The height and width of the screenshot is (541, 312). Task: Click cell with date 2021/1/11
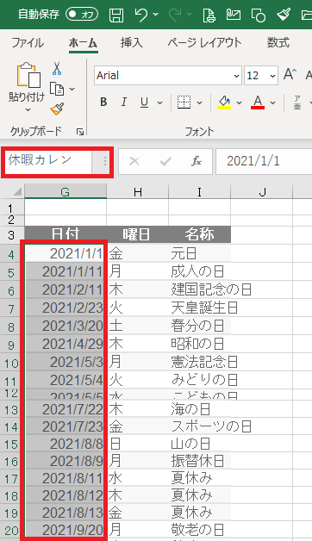pos(66,272)
